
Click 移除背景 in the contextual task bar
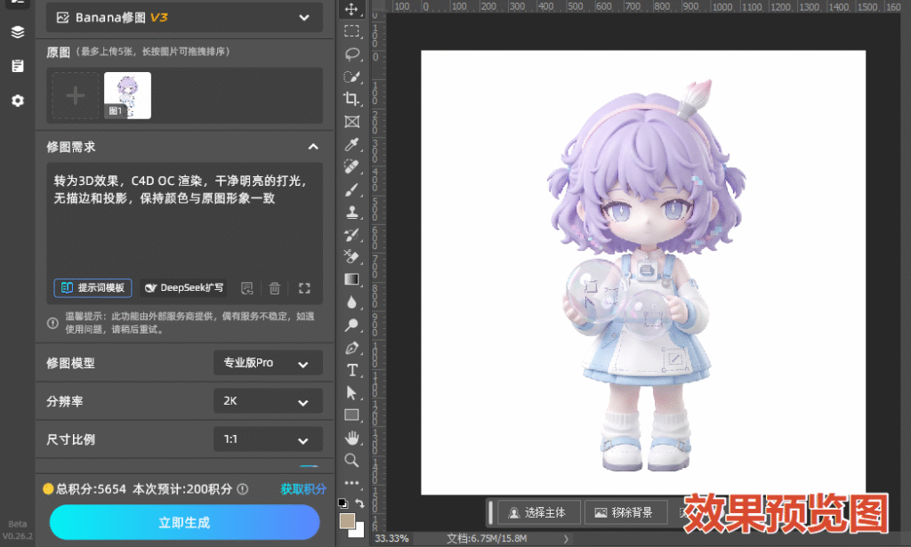click(625, 512)
